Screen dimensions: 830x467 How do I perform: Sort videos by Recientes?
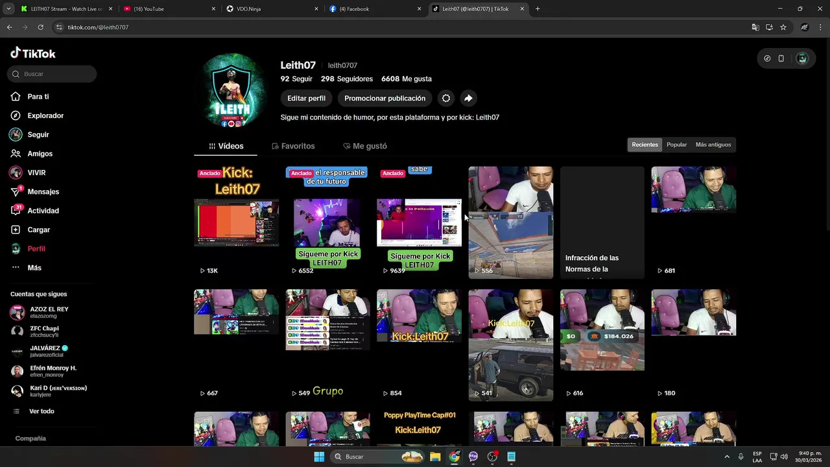[x=645, y=145]
